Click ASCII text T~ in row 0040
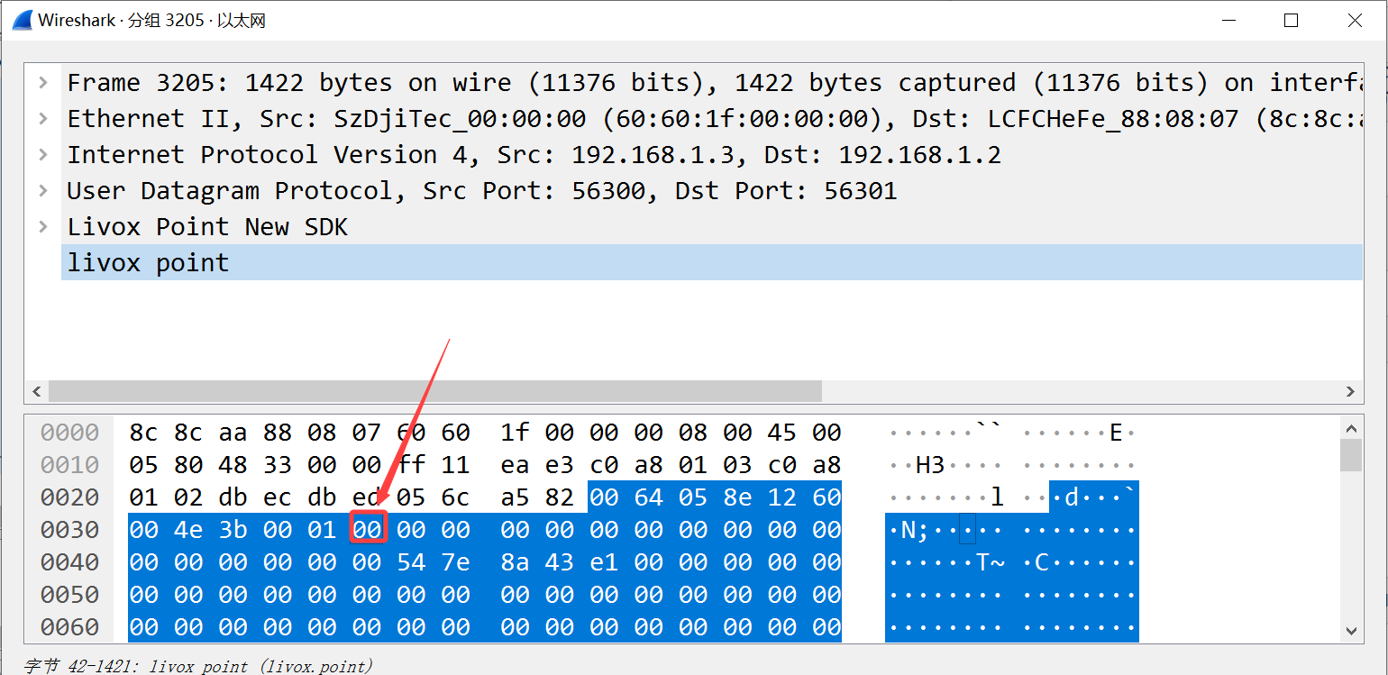 point(990,562)
